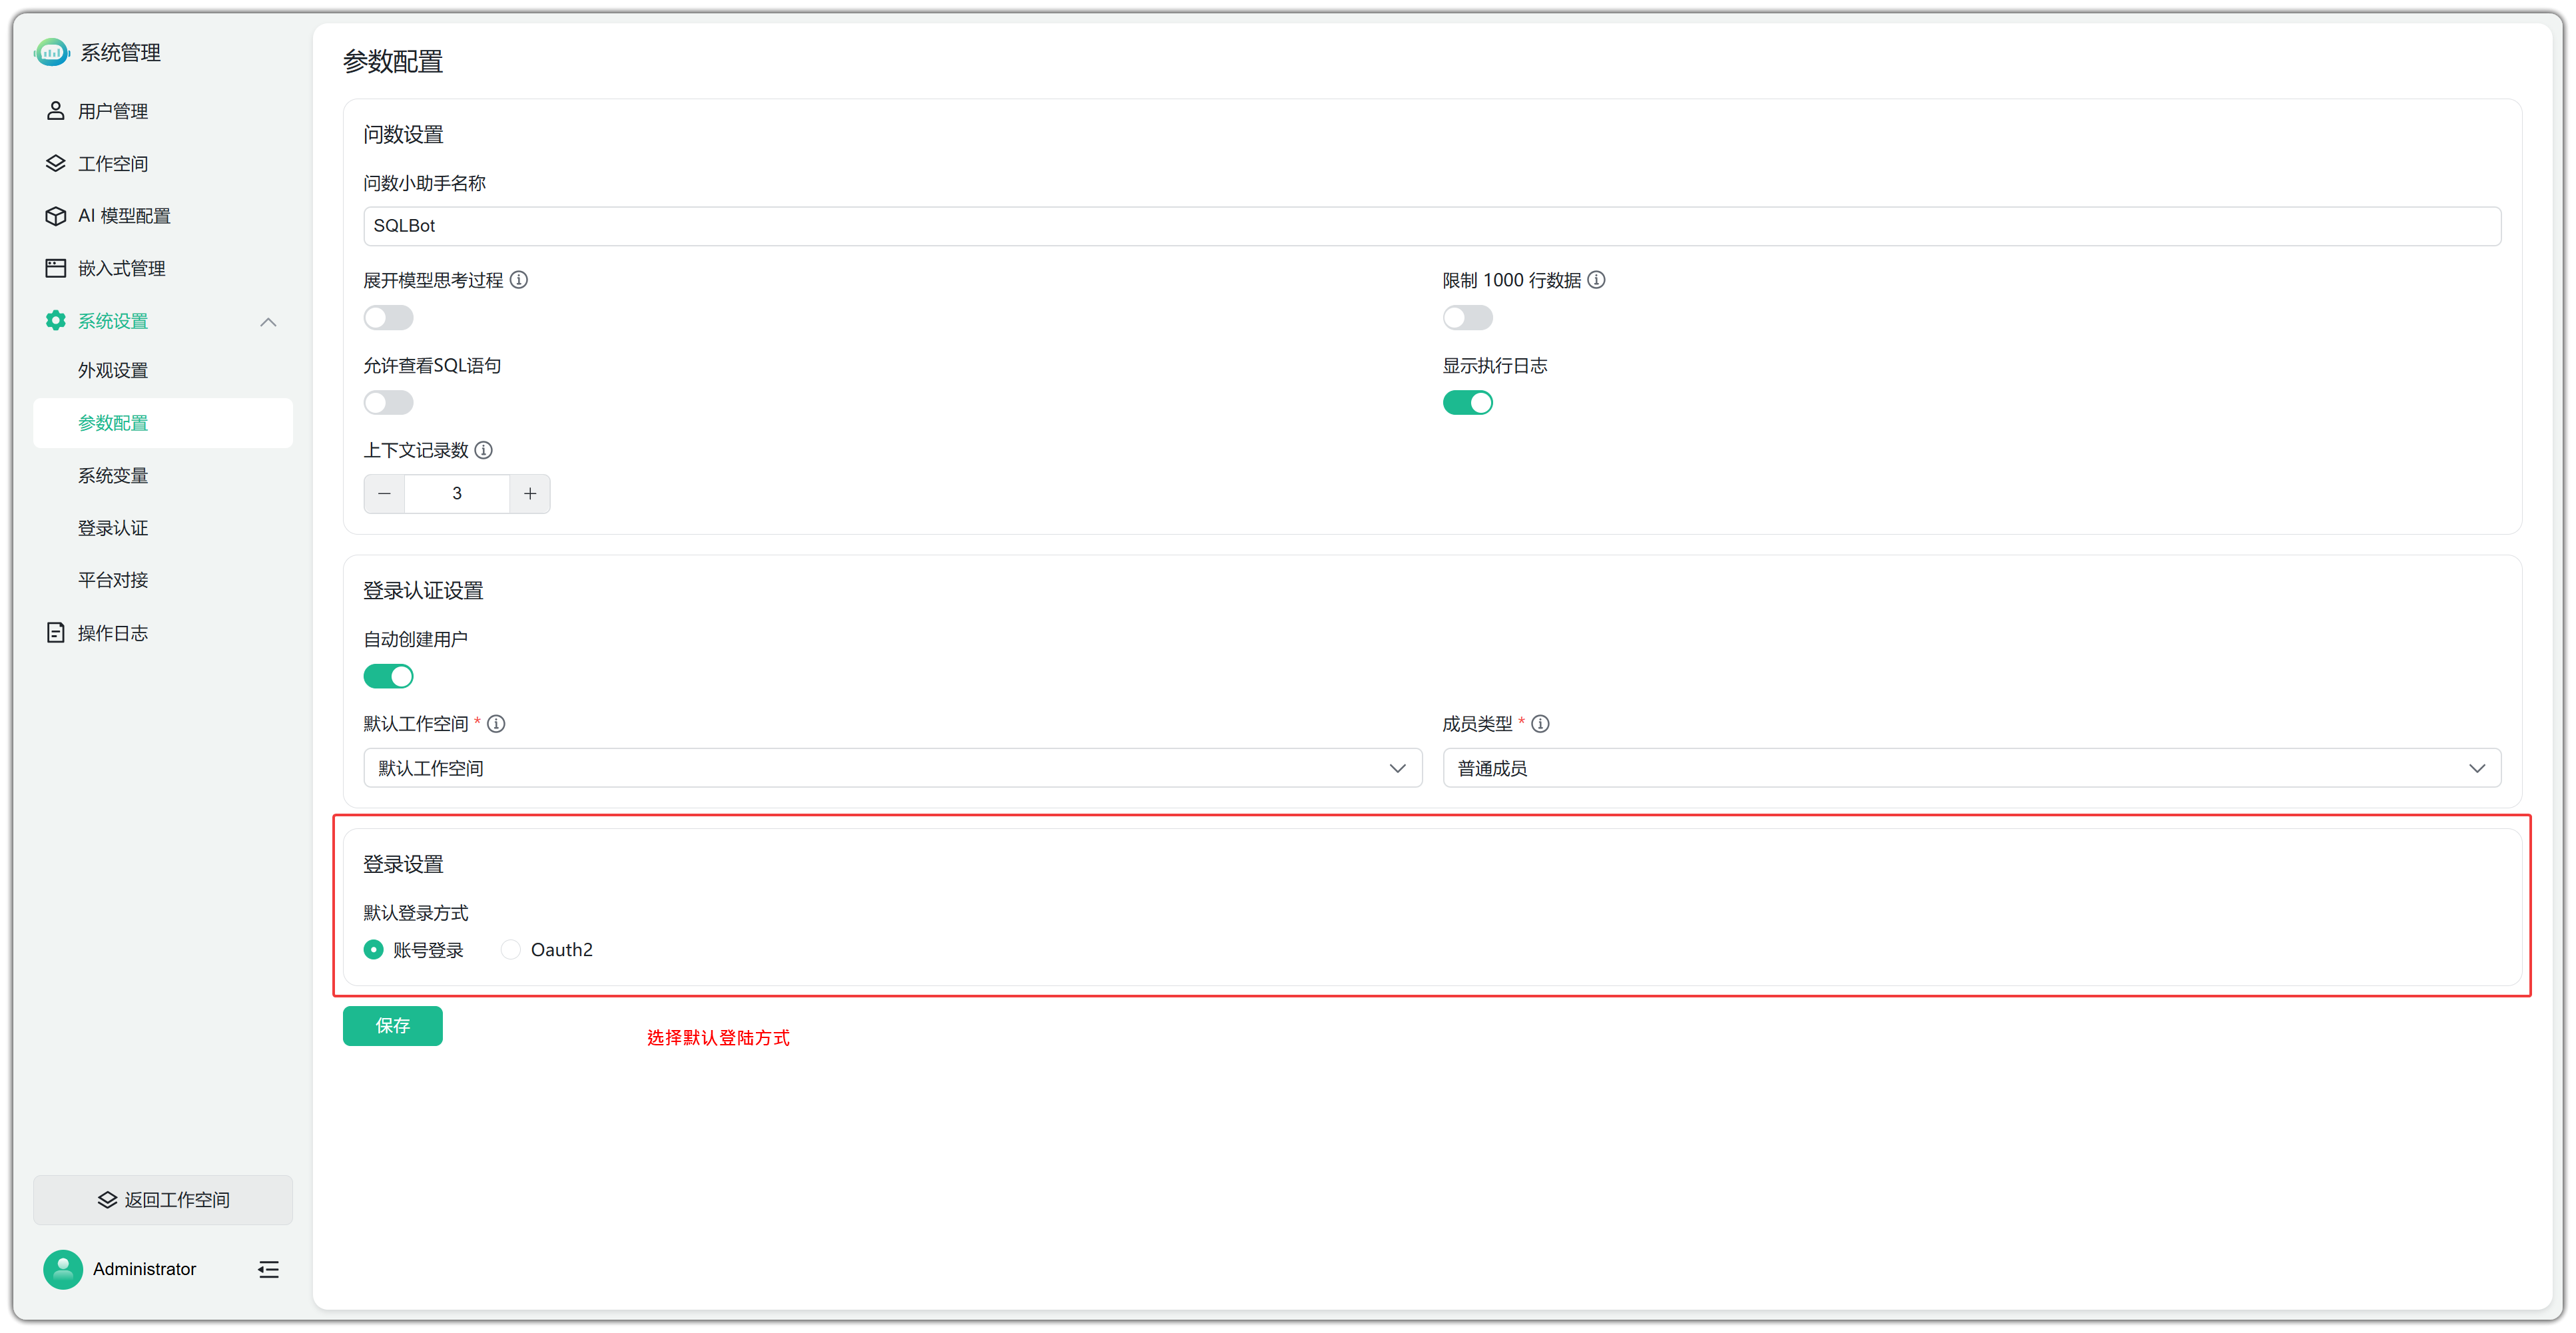The image size is (2576, 1333).
Task: Click the Administrator avatar icon
Action: (63, 1269)
